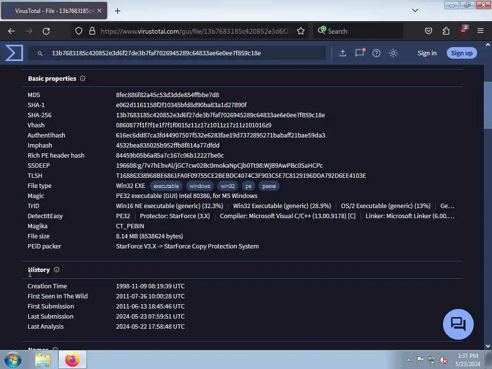This screenshot has height=369, width=492.
Task: Click the Last Analysis date value
Action: (150, 326)
